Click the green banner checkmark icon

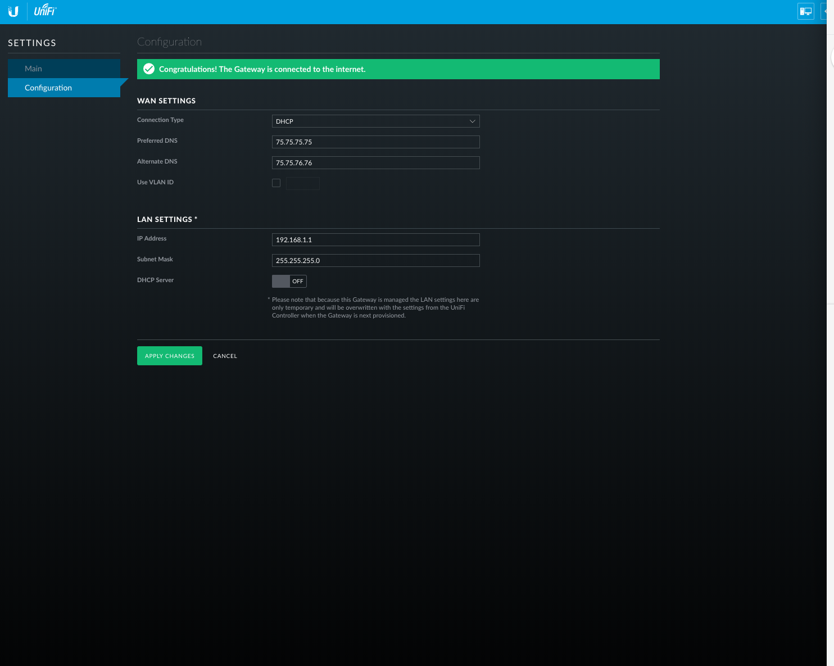(x=149, y=69)
